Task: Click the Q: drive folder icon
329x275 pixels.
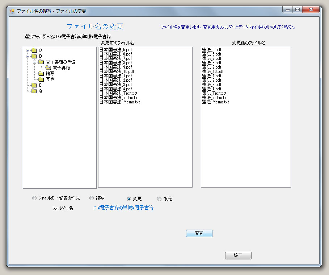Action: pos(34,91)
